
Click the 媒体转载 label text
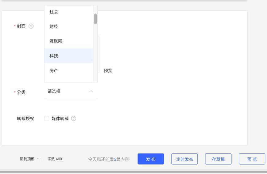(x=60, y=119)
